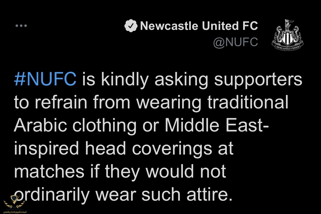Click the word 'inspired' in the tweet
Screen dimensions: 321x214
click(x=46, y=149)
